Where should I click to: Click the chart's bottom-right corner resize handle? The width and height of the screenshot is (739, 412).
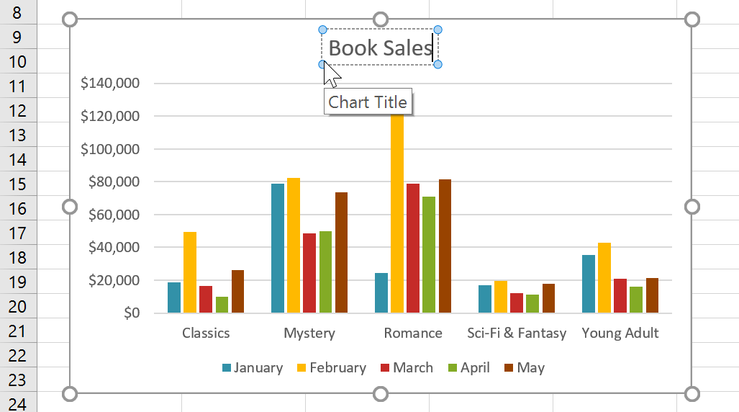point(692,393)
